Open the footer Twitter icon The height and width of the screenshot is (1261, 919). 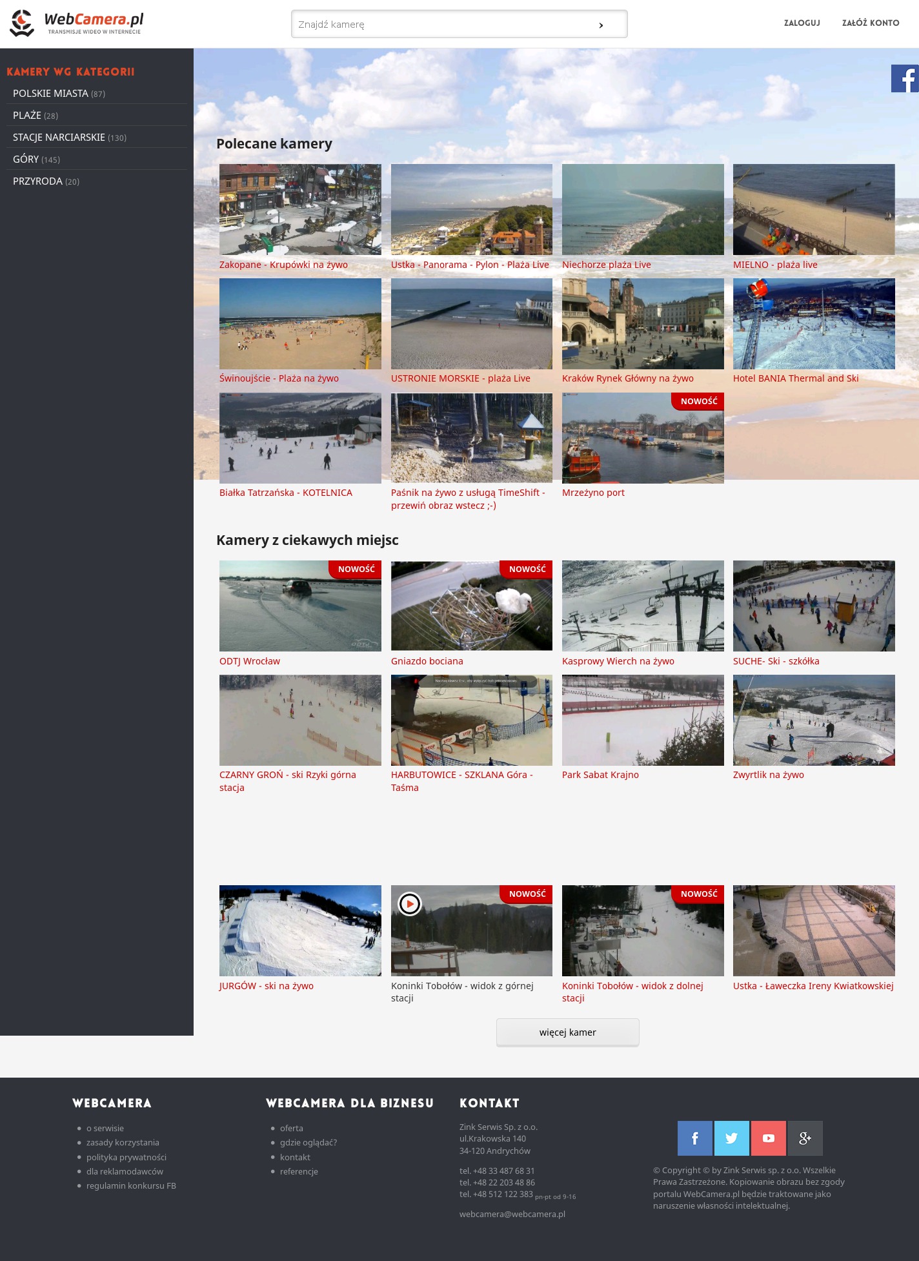pyautogui.click(x=731, y=1138)
